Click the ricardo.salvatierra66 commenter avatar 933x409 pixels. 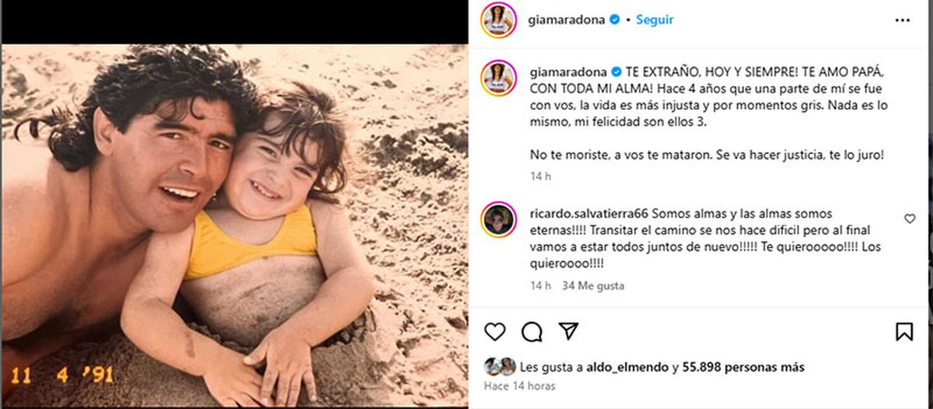(498, 220)
